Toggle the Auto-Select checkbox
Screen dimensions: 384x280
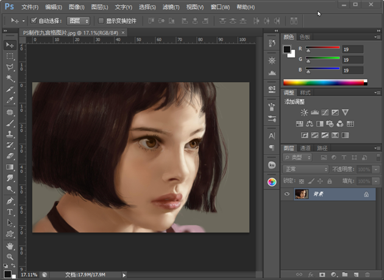[34, 21]
